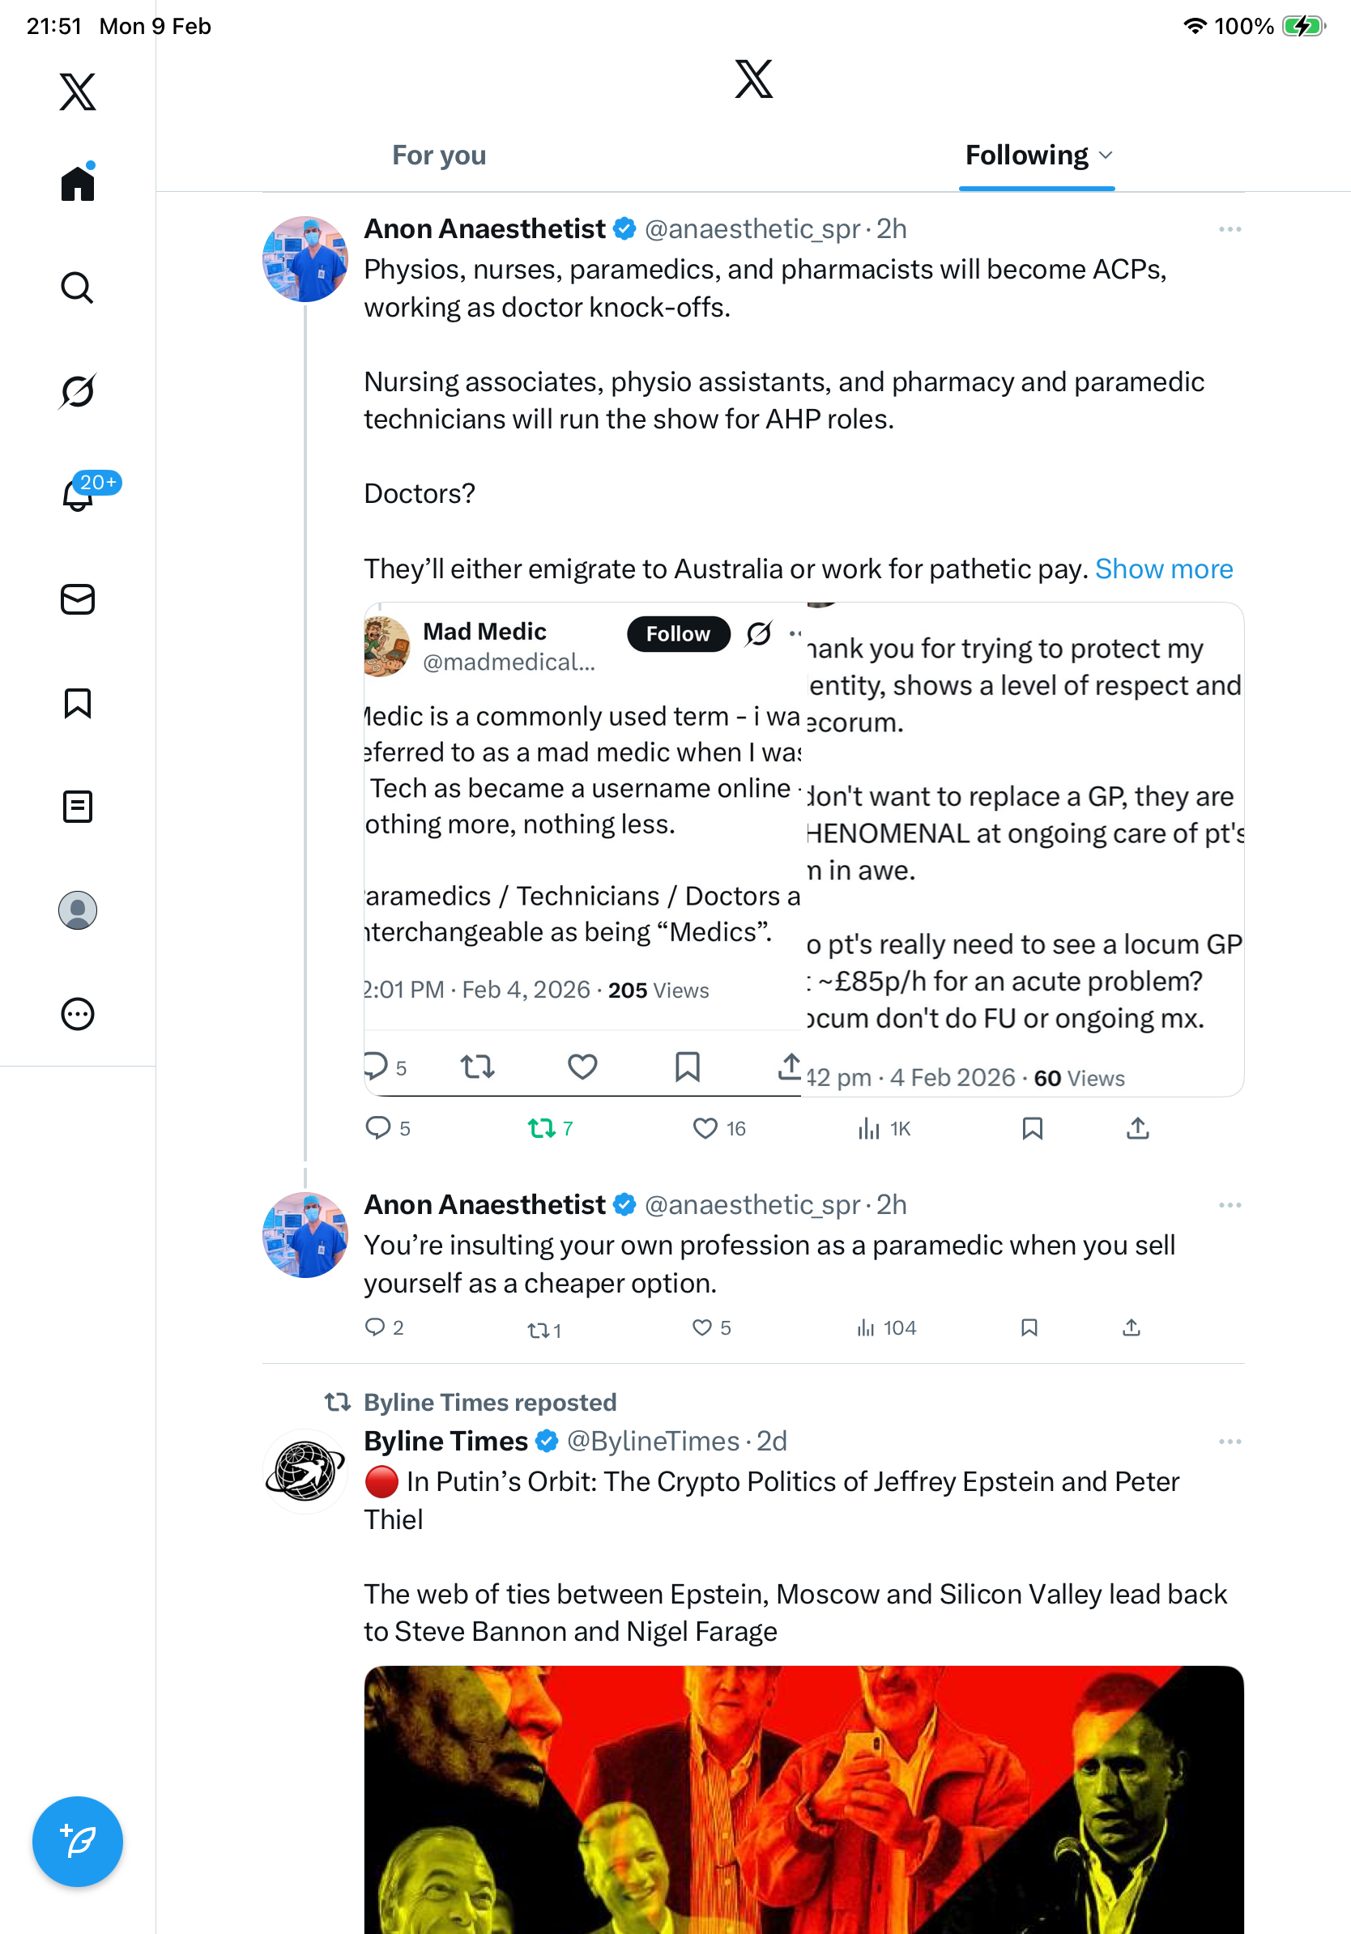Open Messages envelope in sidebar

click(78, 599)
